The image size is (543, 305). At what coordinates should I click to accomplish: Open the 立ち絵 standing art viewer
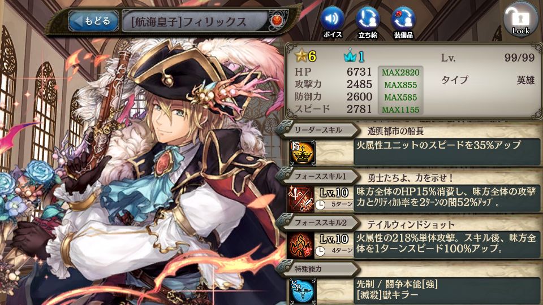[x=368, y=22]
